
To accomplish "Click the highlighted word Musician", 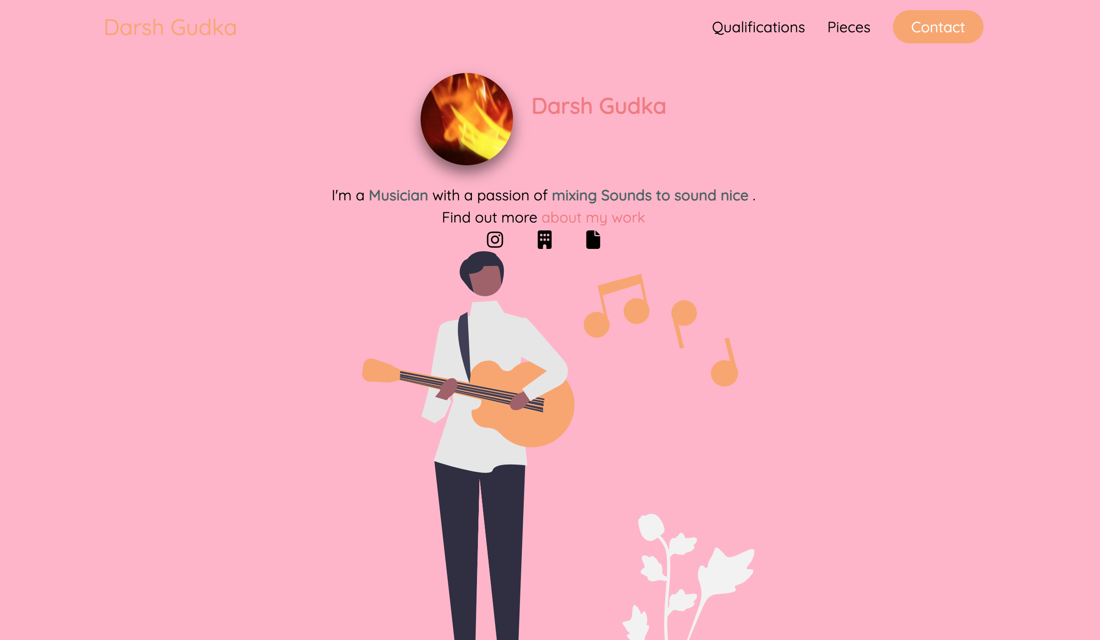I will click(x=398, y=195).
